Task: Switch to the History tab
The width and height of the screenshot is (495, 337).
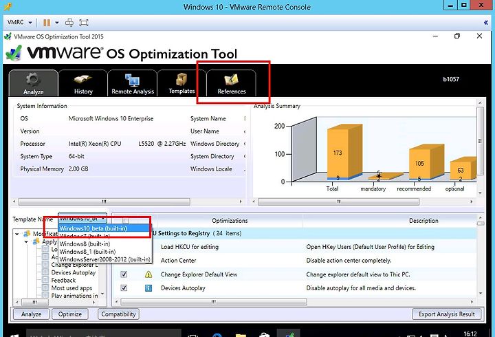Action: 83,83
